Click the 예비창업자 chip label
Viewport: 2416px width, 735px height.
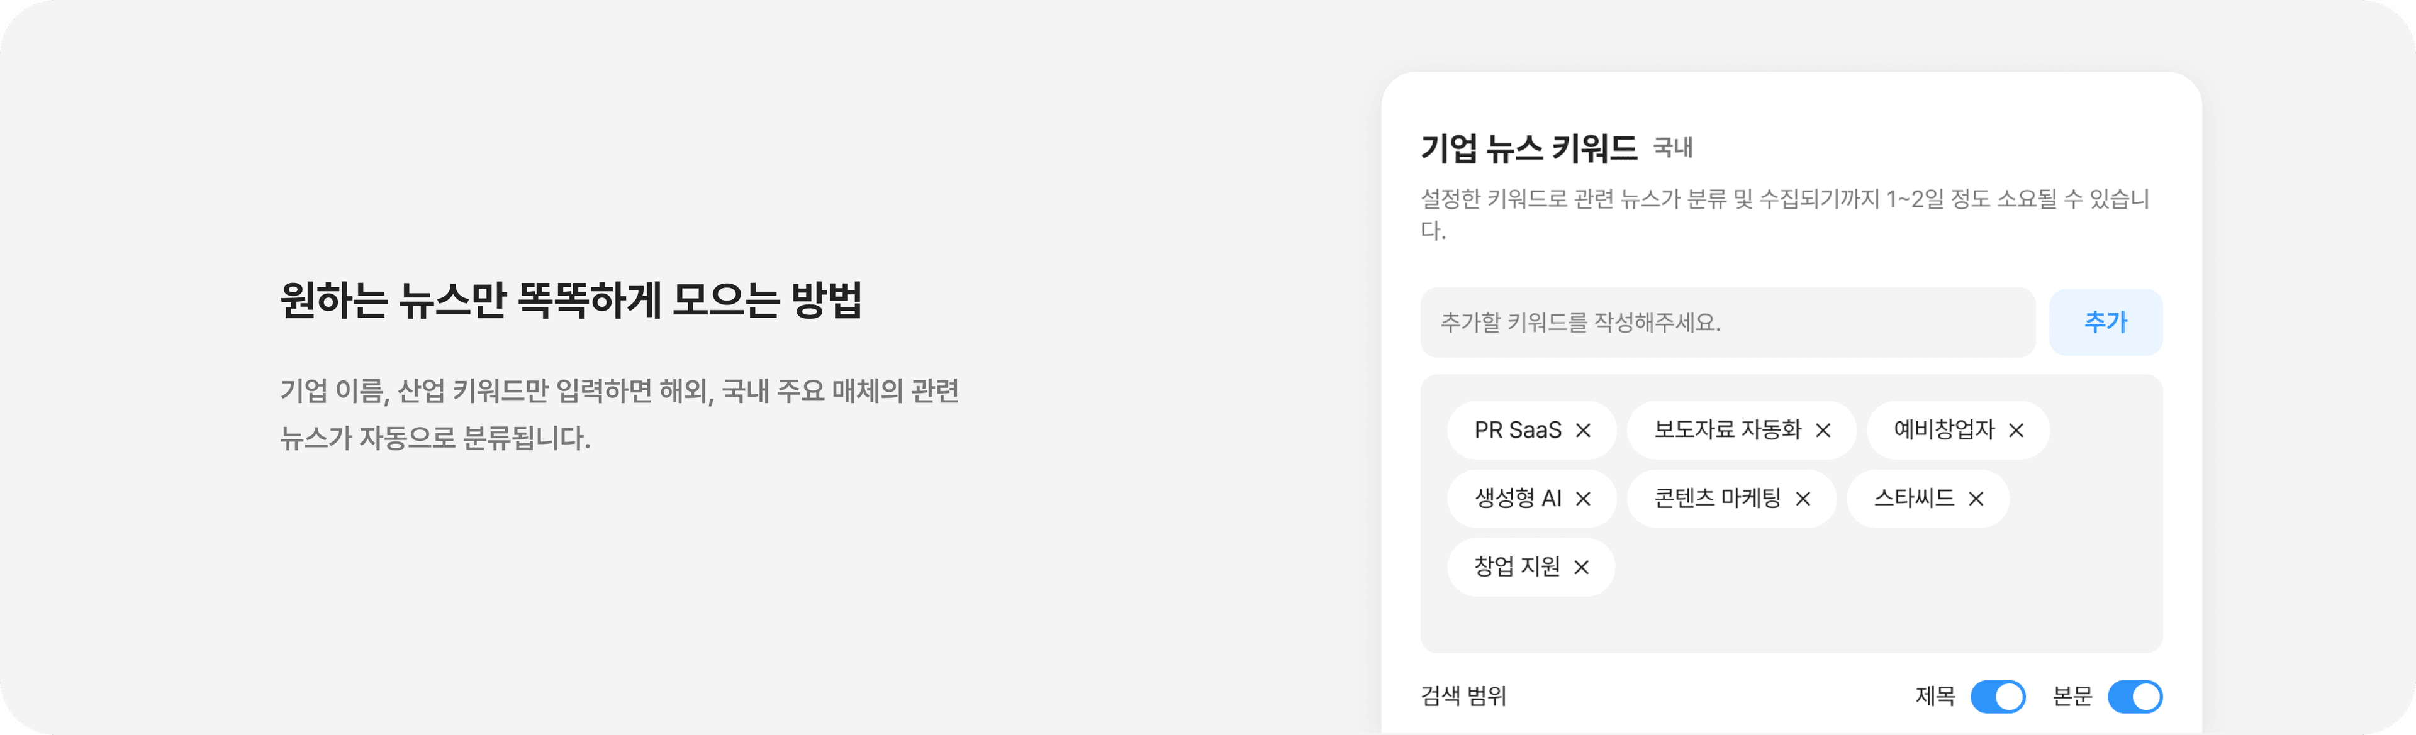point(1944,430)
